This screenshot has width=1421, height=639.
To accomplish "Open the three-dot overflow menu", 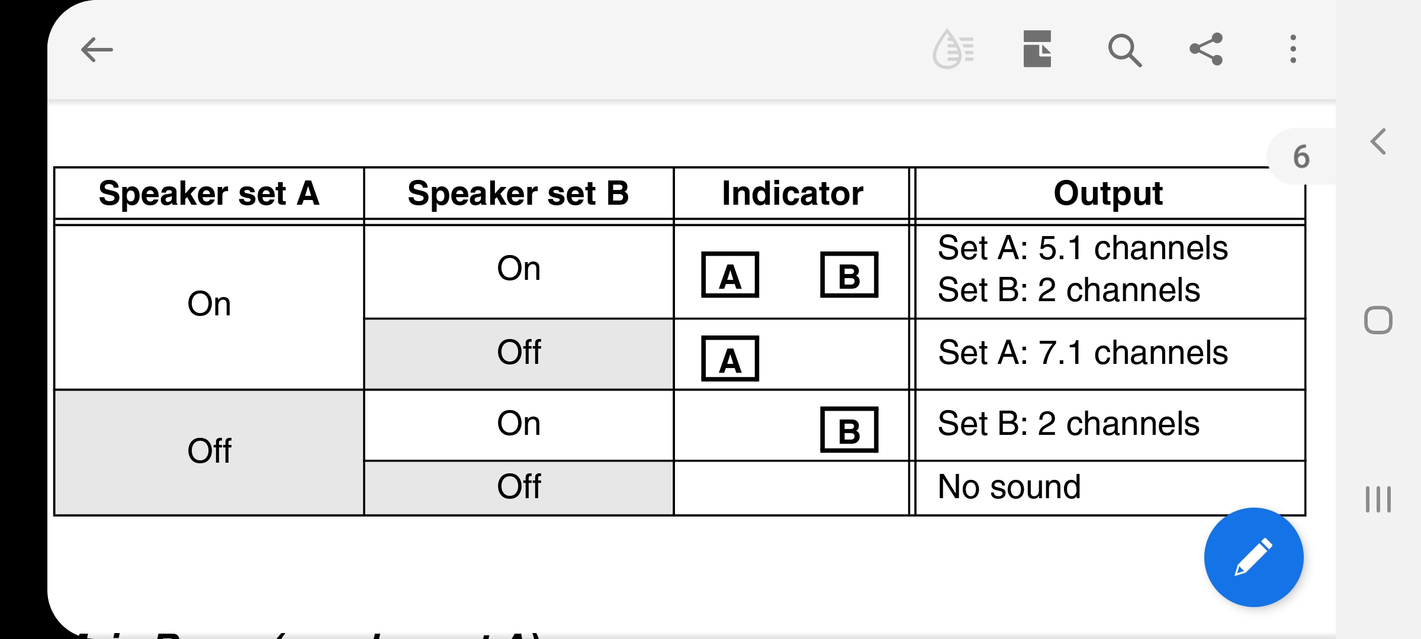I will tap(1293, 49).
